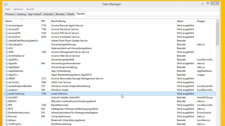This screenshot has height=126, width=225.
Task: Open the Ansicht menu
Action: coord(30,9)
